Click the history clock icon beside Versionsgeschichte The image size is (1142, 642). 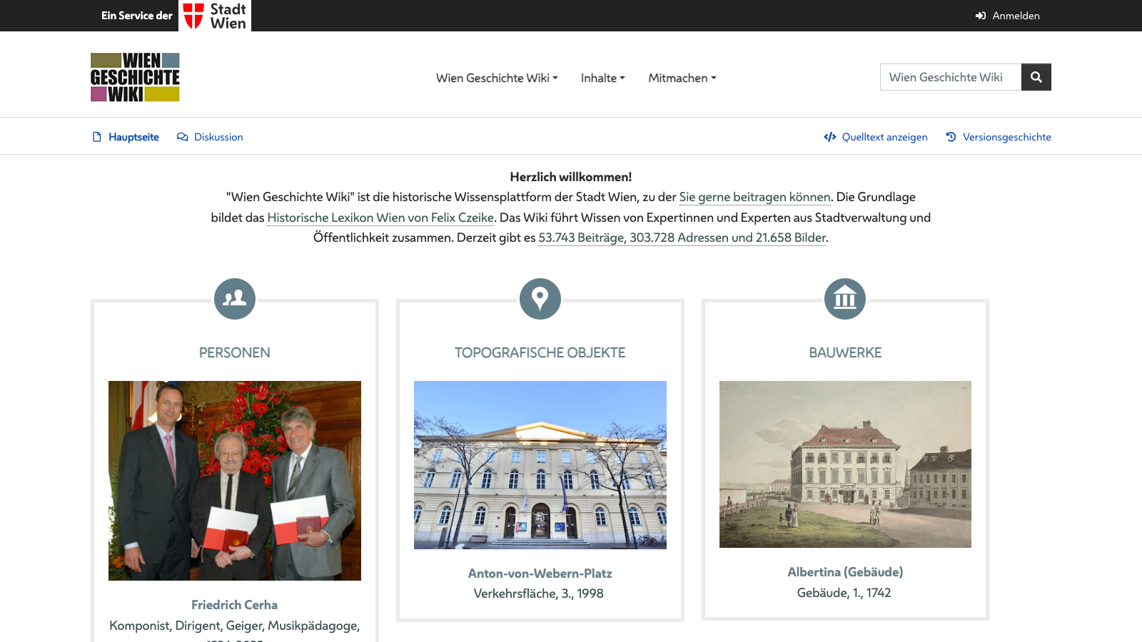950,136
